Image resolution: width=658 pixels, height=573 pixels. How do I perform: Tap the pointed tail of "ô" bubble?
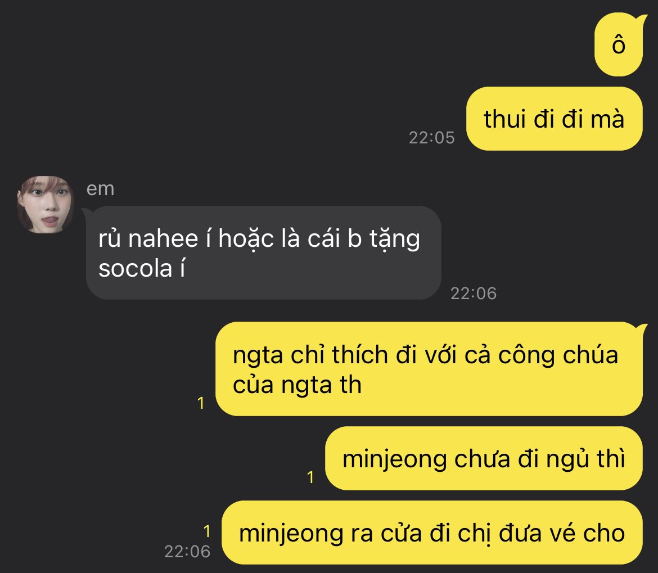[641, 19]
